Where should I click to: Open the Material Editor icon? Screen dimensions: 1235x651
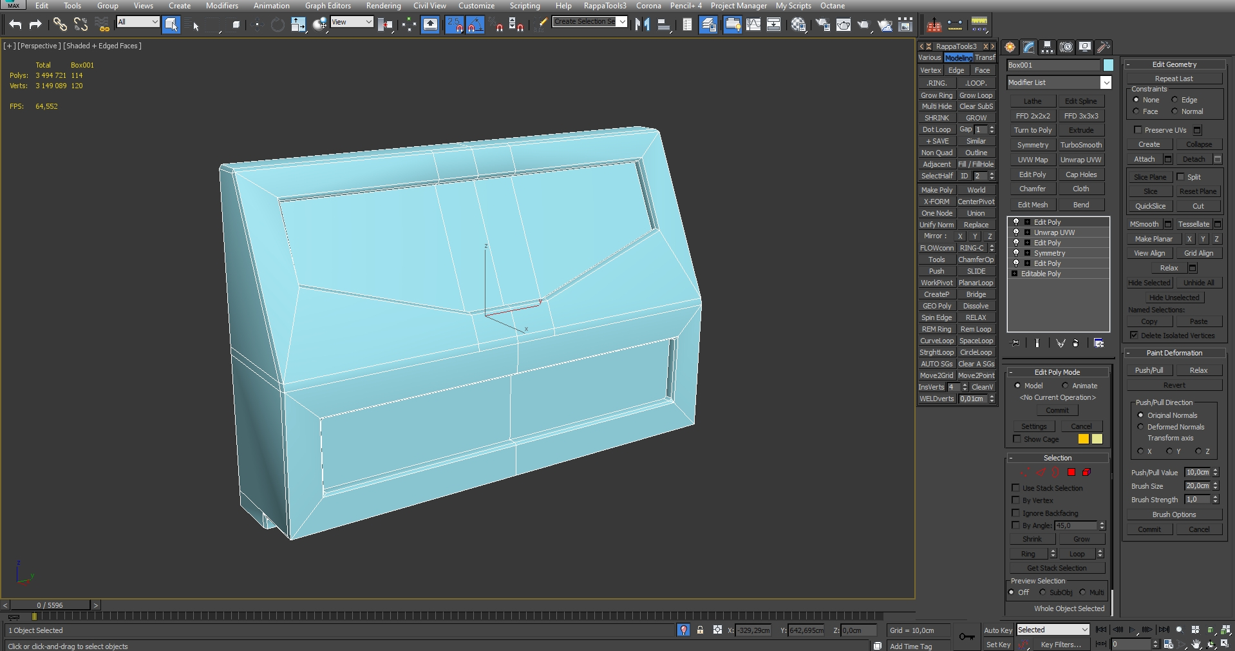click(798, 24)
